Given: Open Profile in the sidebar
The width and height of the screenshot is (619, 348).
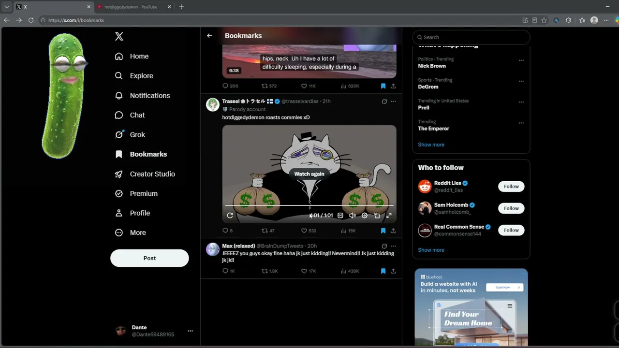Looking at the screenshot, I should (132, 213).
